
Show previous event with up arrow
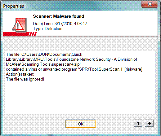coord(138,123)
